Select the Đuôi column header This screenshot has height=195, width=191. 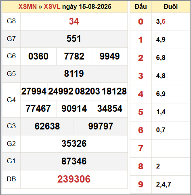(171, 6)
